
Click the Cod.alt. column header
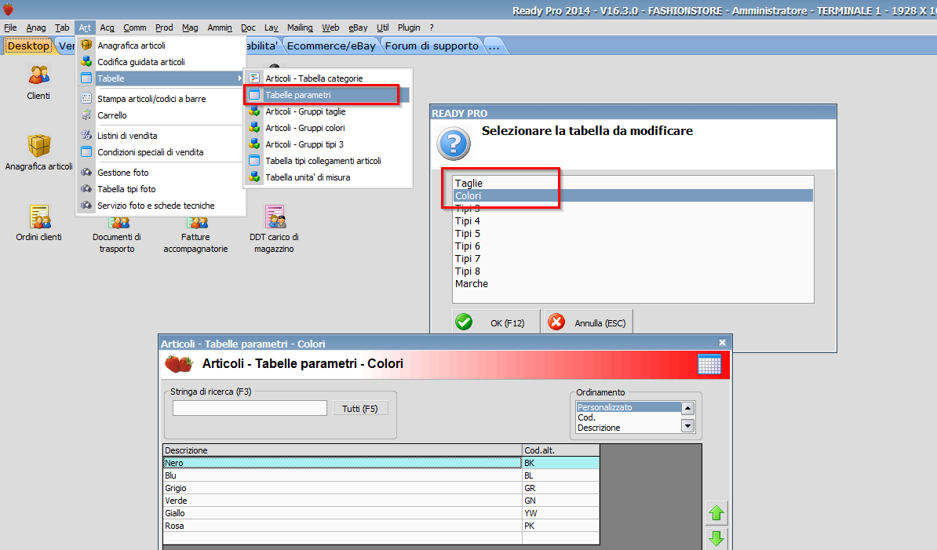coord(560,450)
